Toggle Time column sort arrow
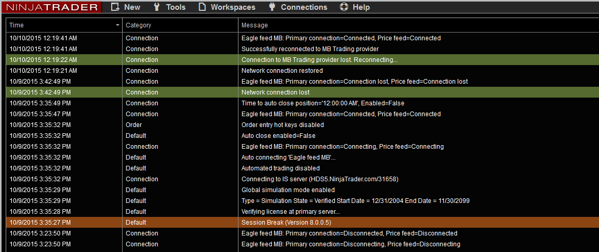 click(x=117, y=25)
